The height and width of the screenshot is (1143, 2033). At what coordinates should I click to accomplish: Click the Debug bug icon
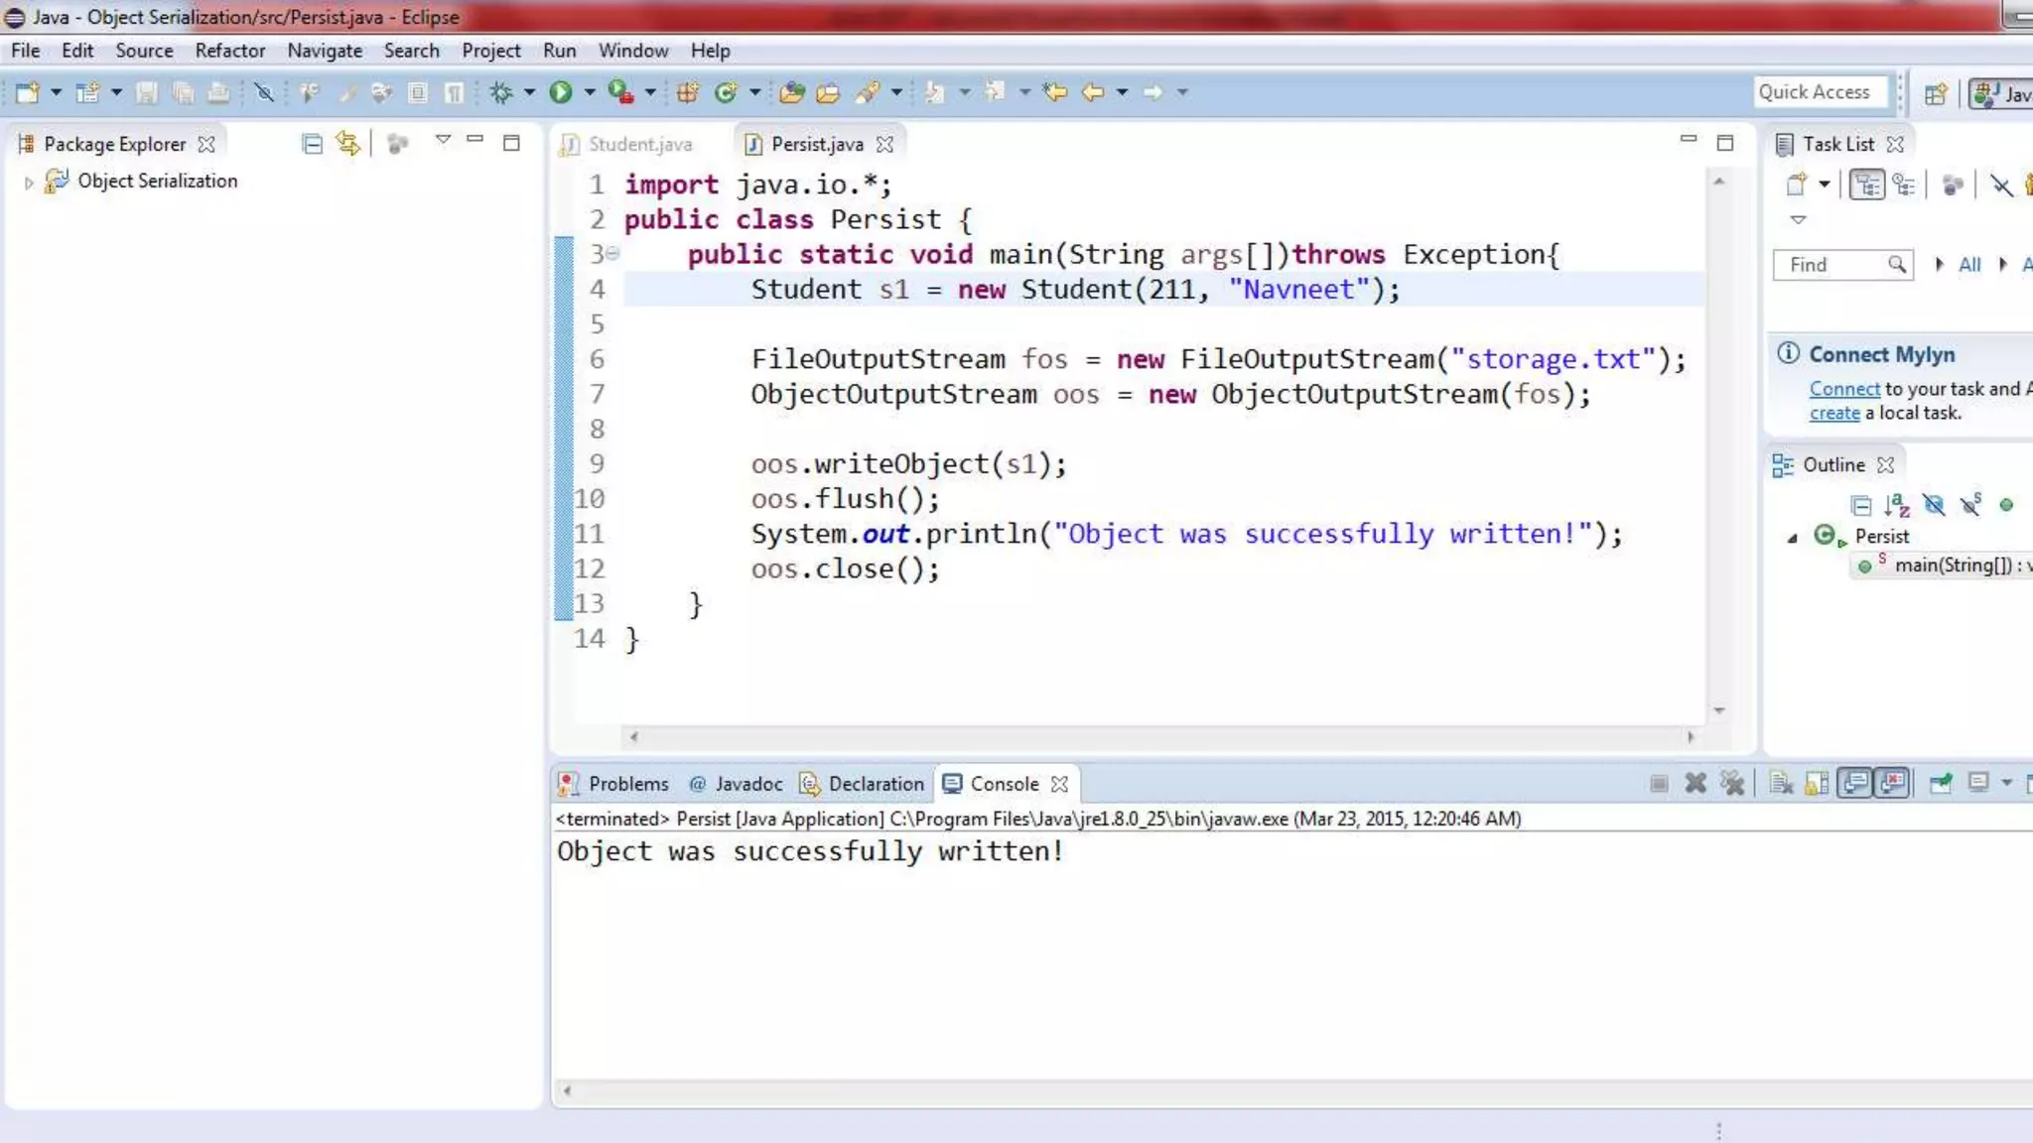[x=501, y=92]
